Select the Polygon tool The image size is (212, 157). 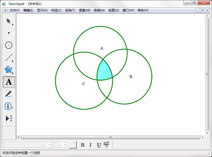pyautogui.click(x=8, y=69)
